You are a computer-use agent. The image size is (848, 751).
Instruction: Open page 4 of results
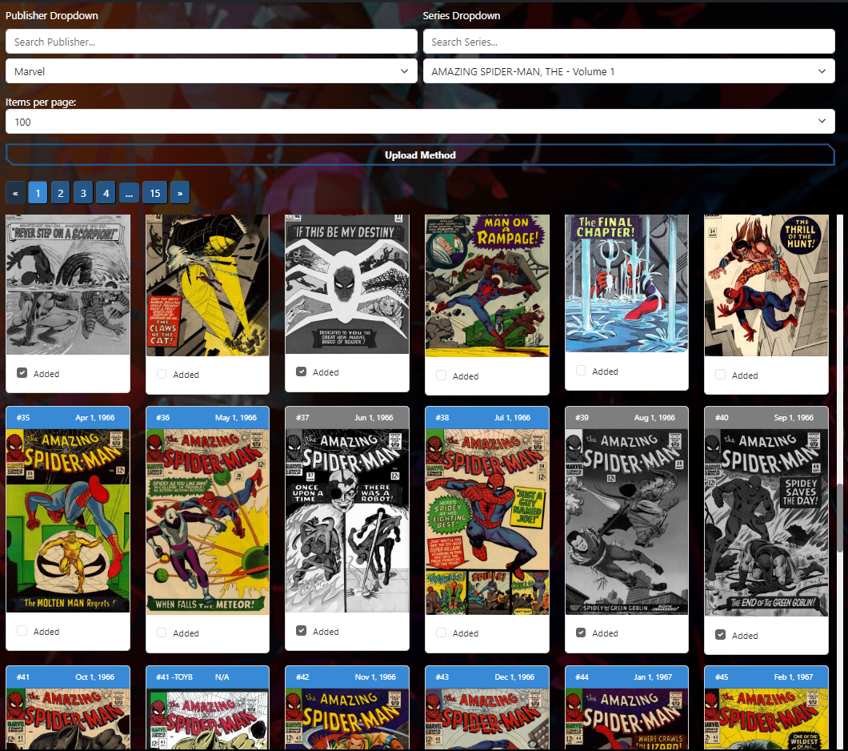tap(106, 193)
